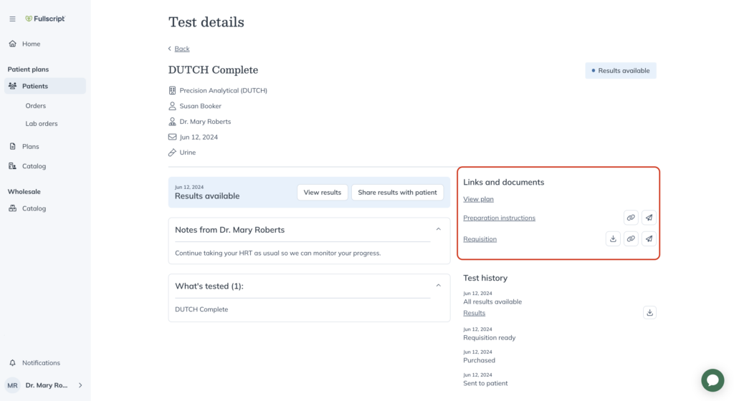Copy link icon for Requisition
The image size is (734, 401).
tap(631, 239)
